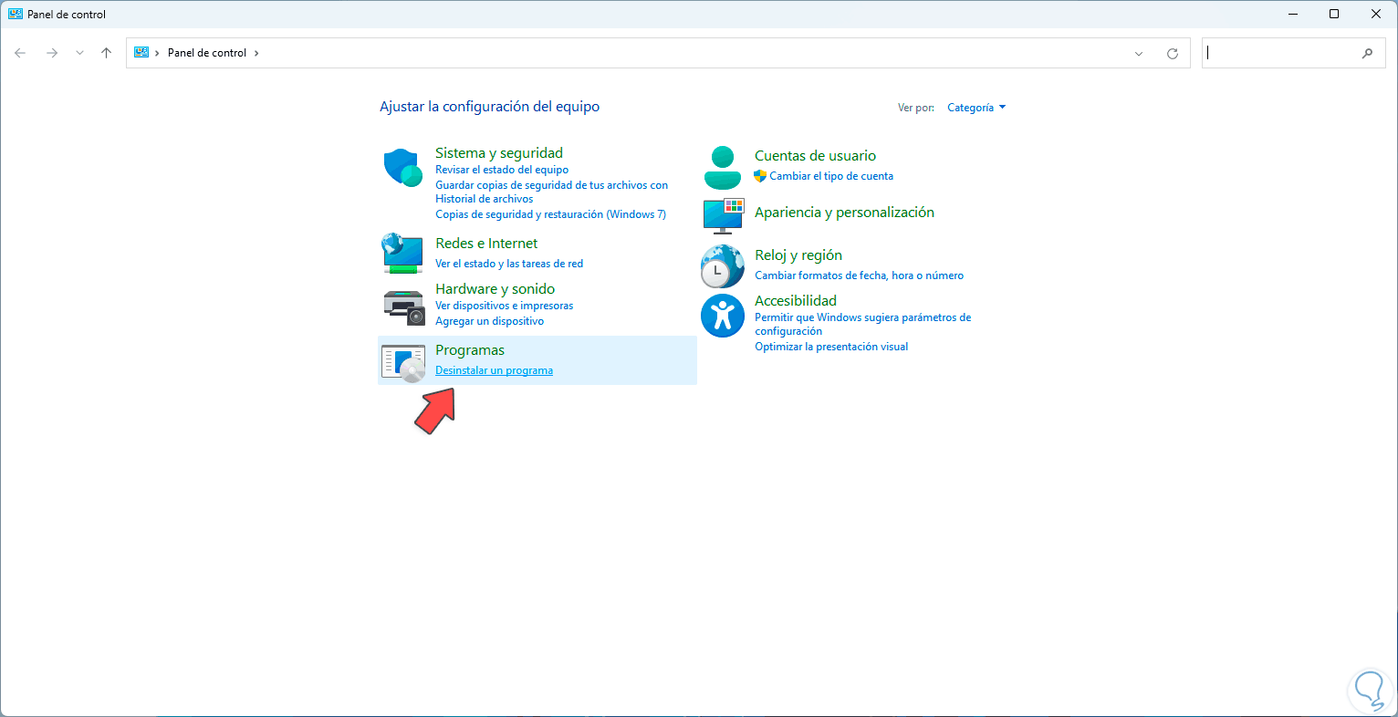The image size is (1398, 717).
Task: Close the Panel de control window
Action: (1376, 14)
